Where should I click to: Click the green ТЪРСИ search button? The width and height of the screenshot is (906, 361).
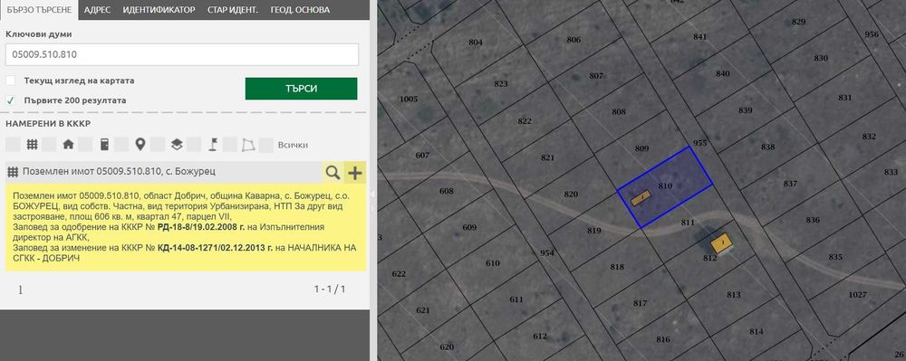(x=301, y=89)
